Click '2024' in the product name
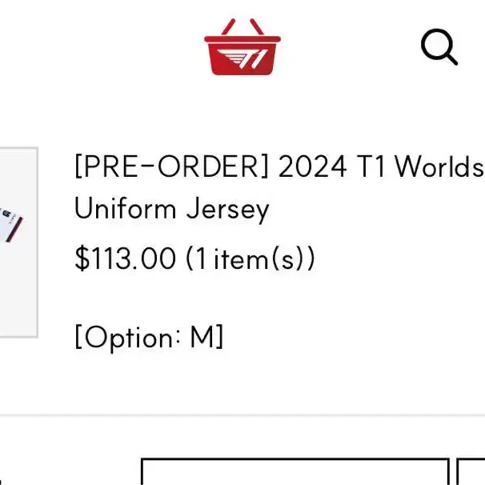Viewport: 485px width, 485px height. [312, 166]
